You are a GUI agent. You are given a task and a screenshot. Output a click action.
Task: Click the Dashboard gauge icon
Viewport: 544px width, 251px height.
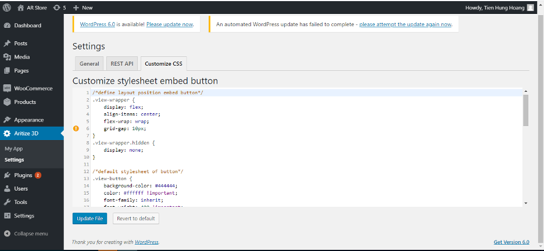[x=7, y=26]
